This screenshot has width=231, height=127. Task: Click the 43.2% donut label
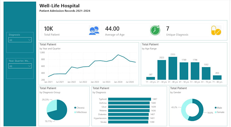pyautogui.click(x=174, y=107)
